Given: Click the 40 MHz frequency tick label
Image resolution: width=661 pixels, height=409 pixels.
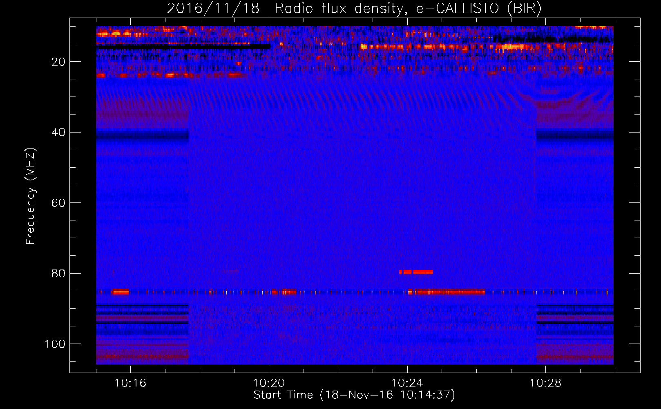Looking at the screenshot, I should click(58, 133).
